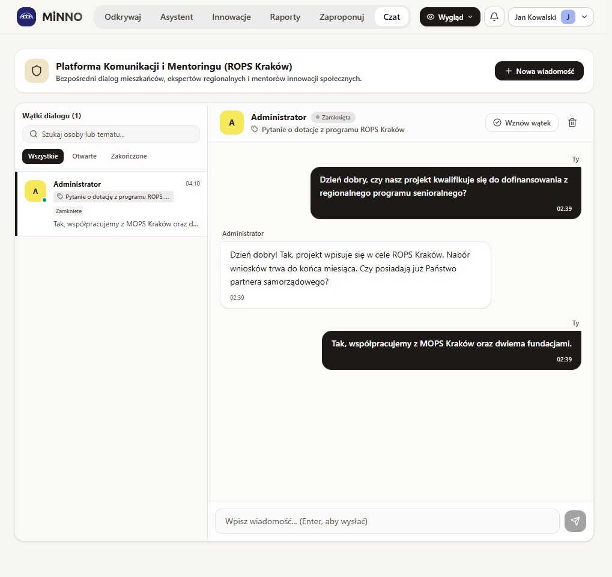Click the Wpisz wiadomość message input

tap(387, 521)
